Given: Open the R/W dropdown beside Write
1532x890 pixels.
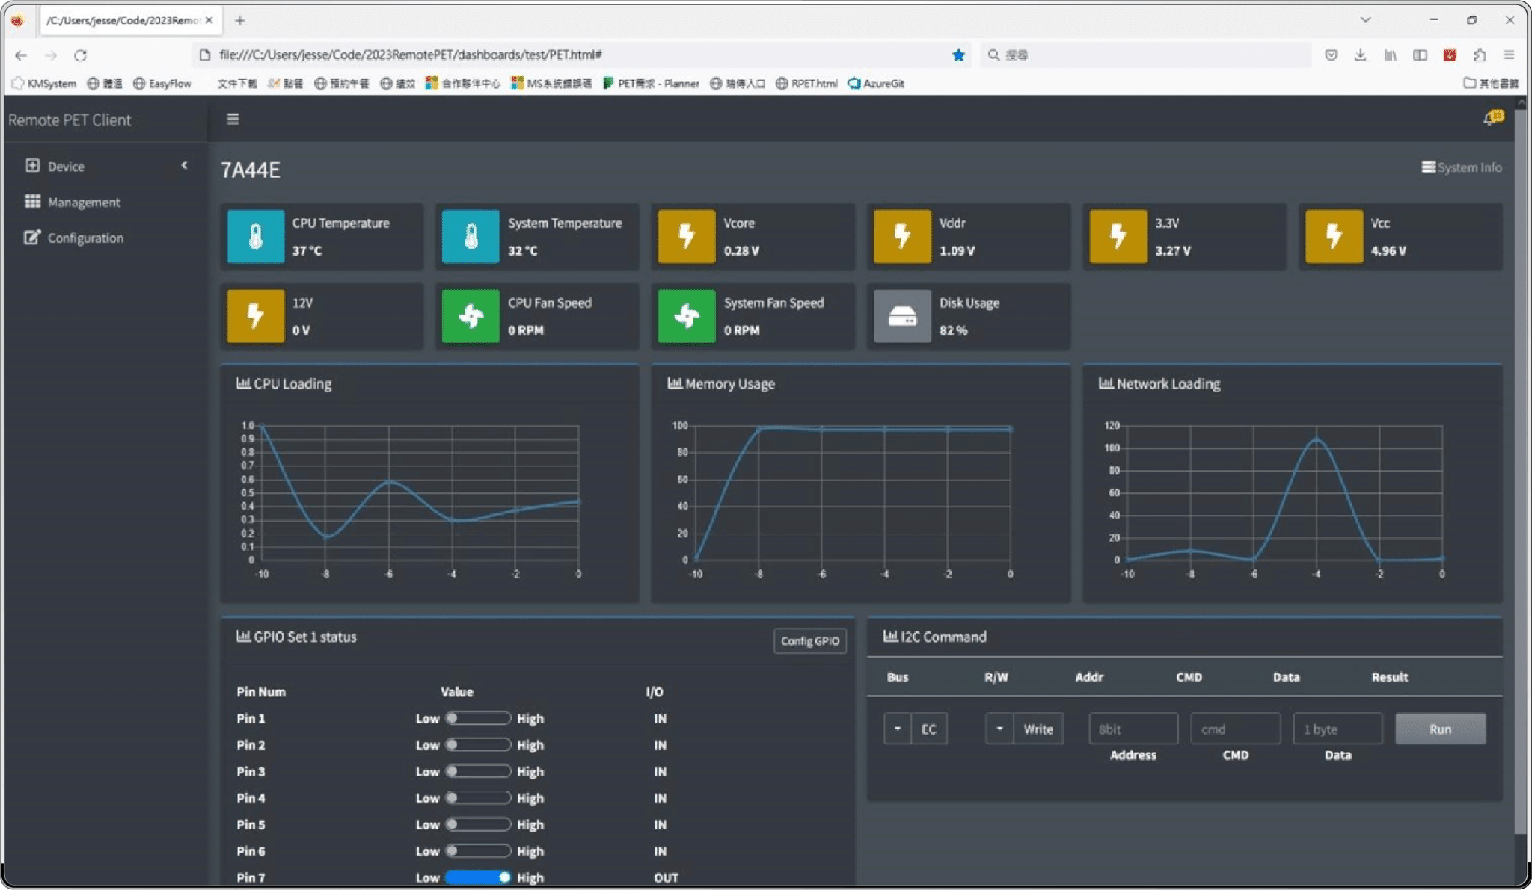Looking at the screenshot, I should click(999, 728).
